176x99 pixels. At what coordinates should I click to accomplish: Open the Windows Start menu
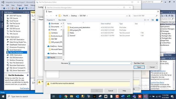(x=3, y=97)
